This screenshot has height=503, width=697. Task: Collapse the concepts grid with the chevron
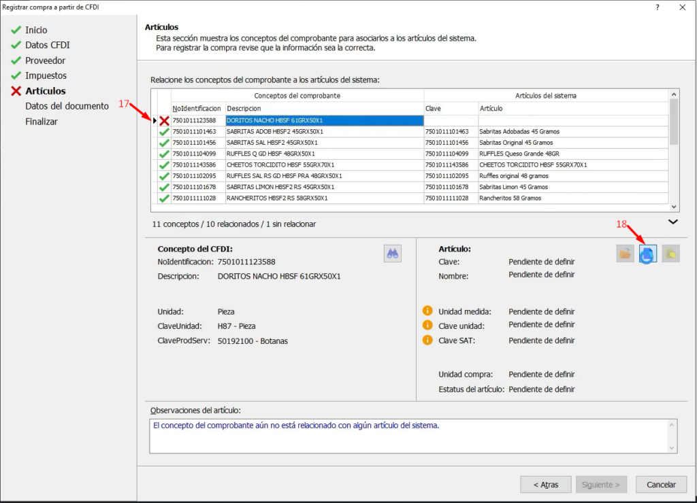click(x=672, y=222)
